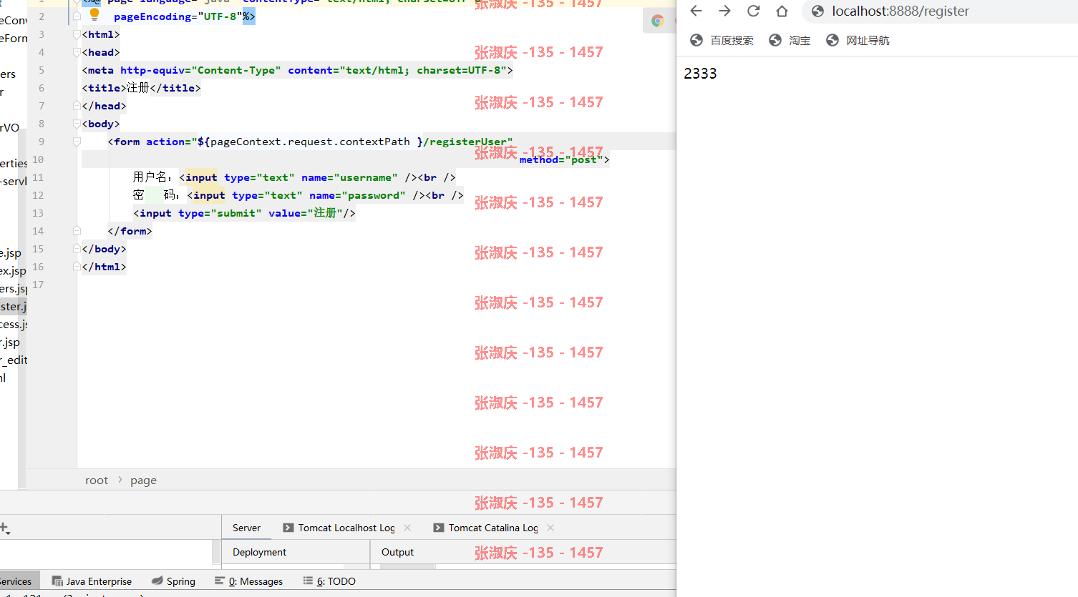Image resolution: width=1078 pixels, height=597 pixels.
Task: Open the 6: TODO tool window
Action: click(329, 581)
